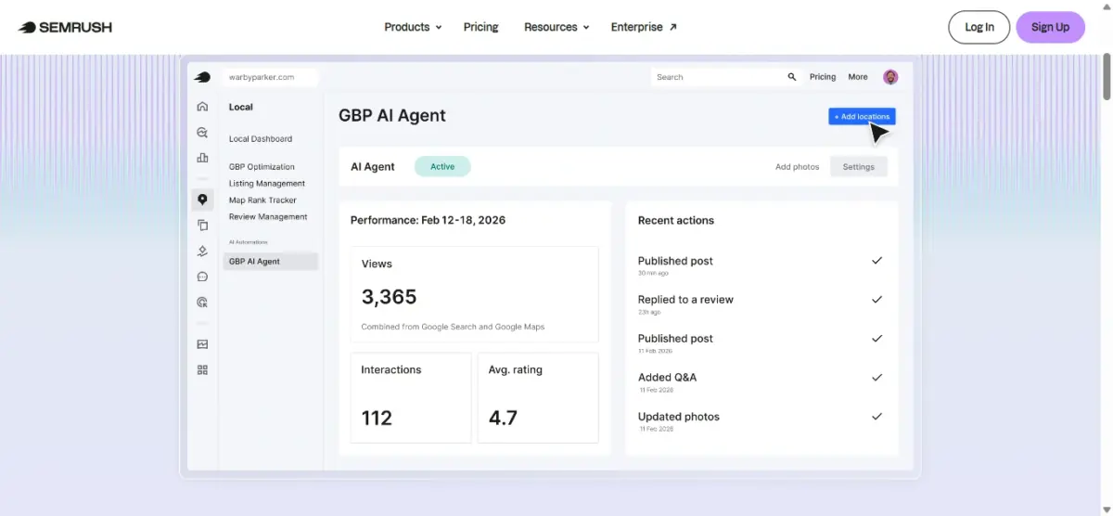The height and width of the screenshot is (516, 1113).
Task: Expand the Products dropdown menu
Action: pos(413,27)
